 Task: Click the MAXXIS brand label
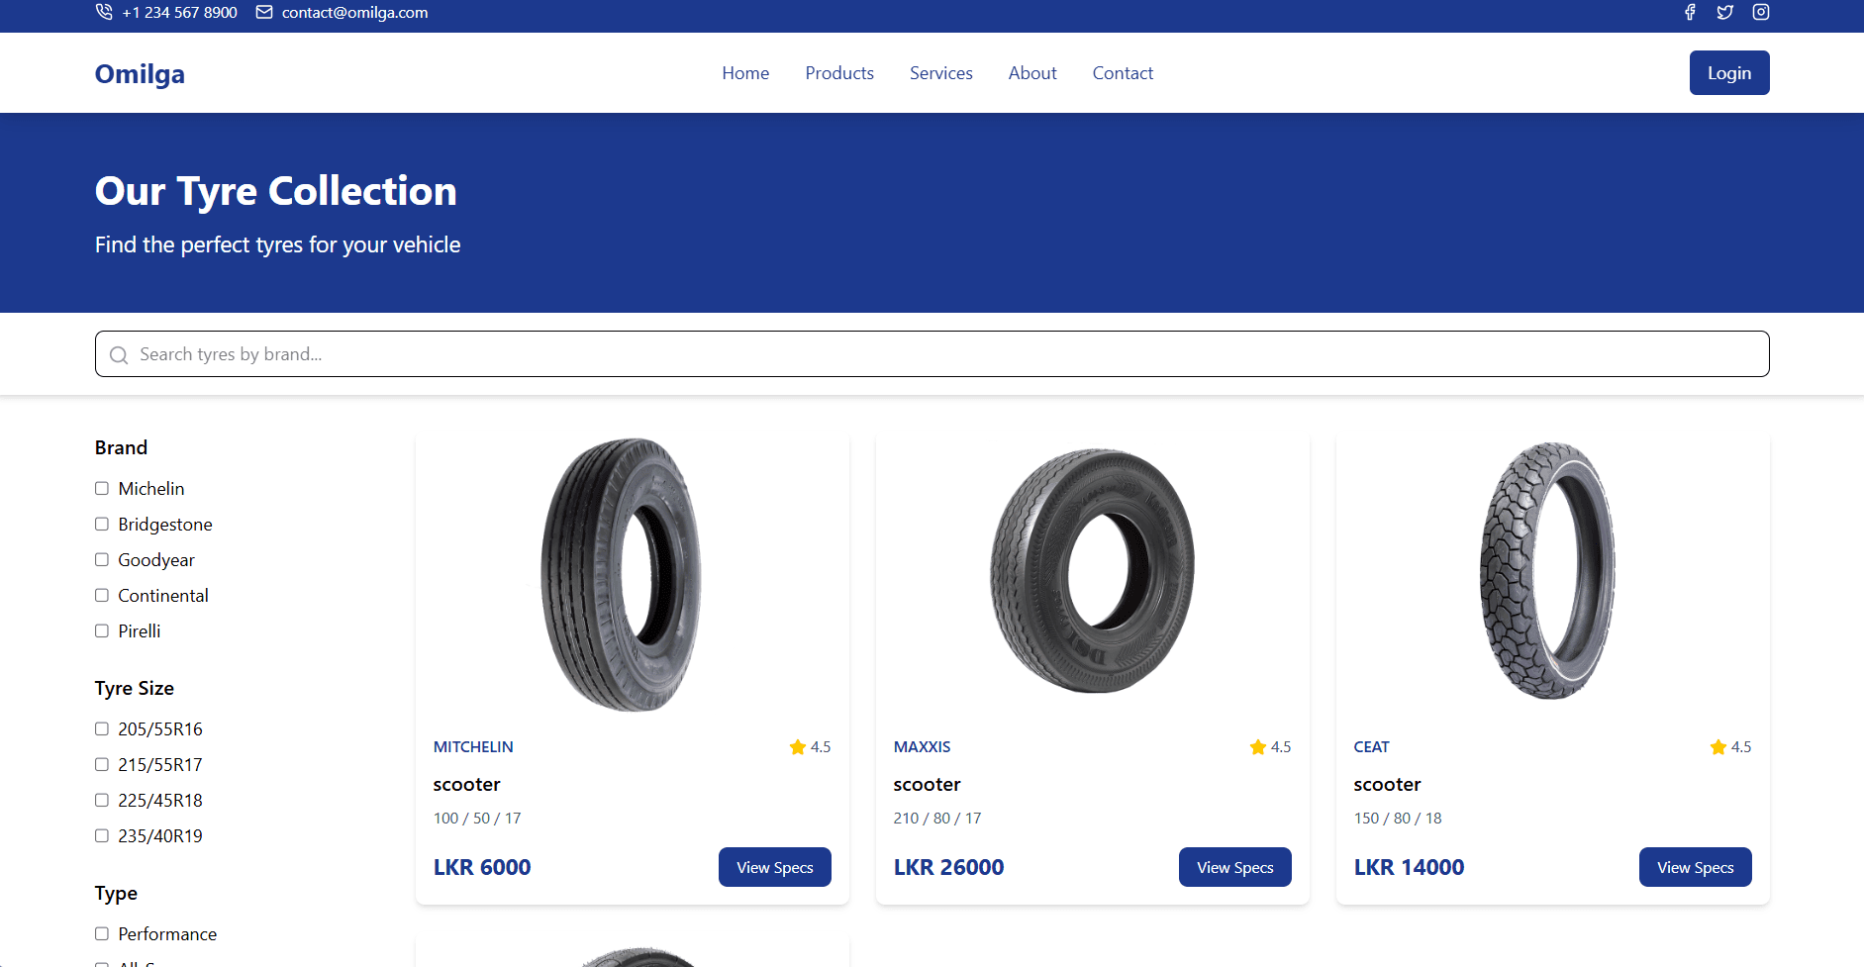[x=922, y=747]
